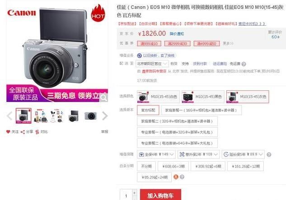Open the 北京朝阳区管庄 delivery area dropdown
The width and height of the screenshot is (286, 200).
tap(152, 64)
